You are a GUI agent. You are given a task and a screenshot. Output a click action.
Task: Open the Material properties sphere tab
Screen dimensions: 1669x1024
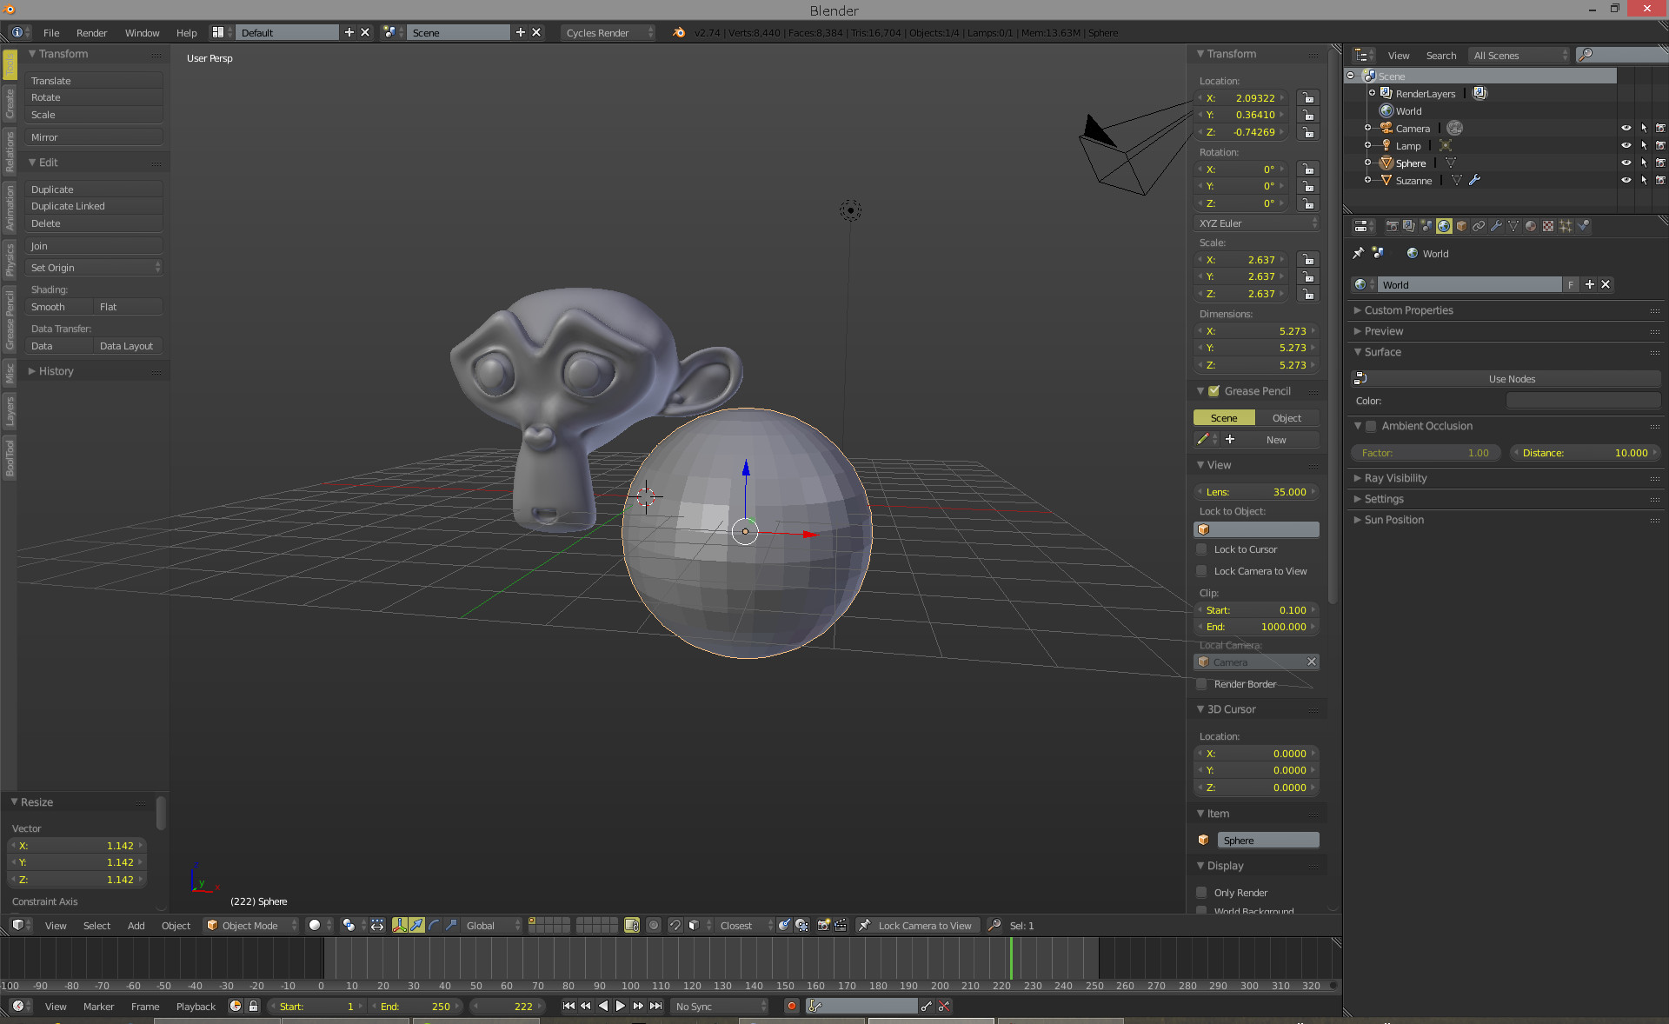(x=1531, y=226)
